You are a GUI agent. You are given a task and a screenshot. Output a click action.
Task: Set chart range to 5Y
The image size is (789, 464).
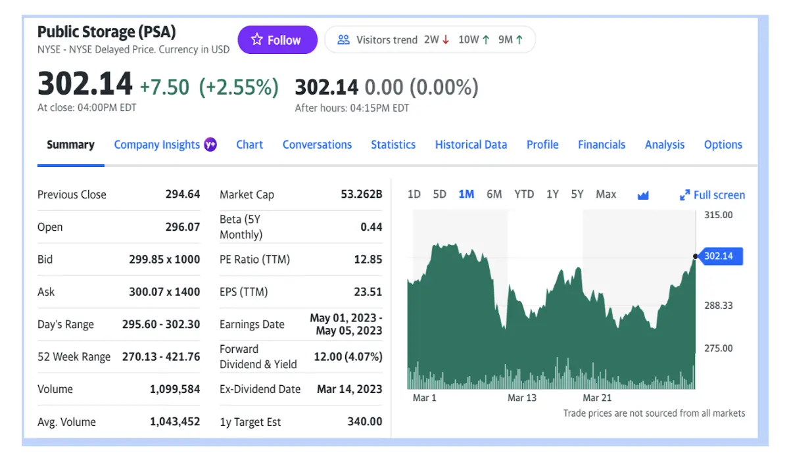pyautogui.click(x=577, y=194)
